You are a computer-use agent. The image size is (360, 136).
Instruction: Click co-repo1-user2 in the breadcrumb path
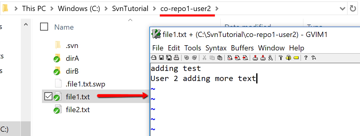[x=186, y=9]
